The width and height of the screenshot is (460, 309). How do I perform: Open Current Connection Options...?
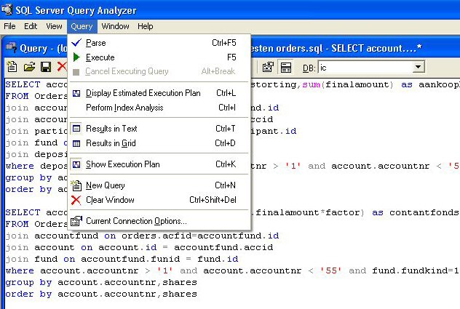159,221
